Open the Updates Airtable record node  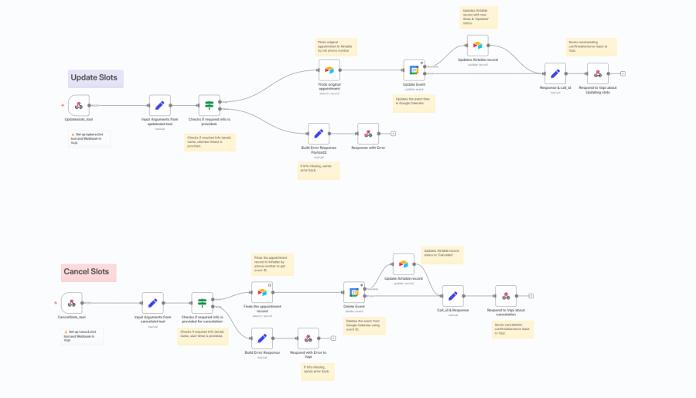478,46
